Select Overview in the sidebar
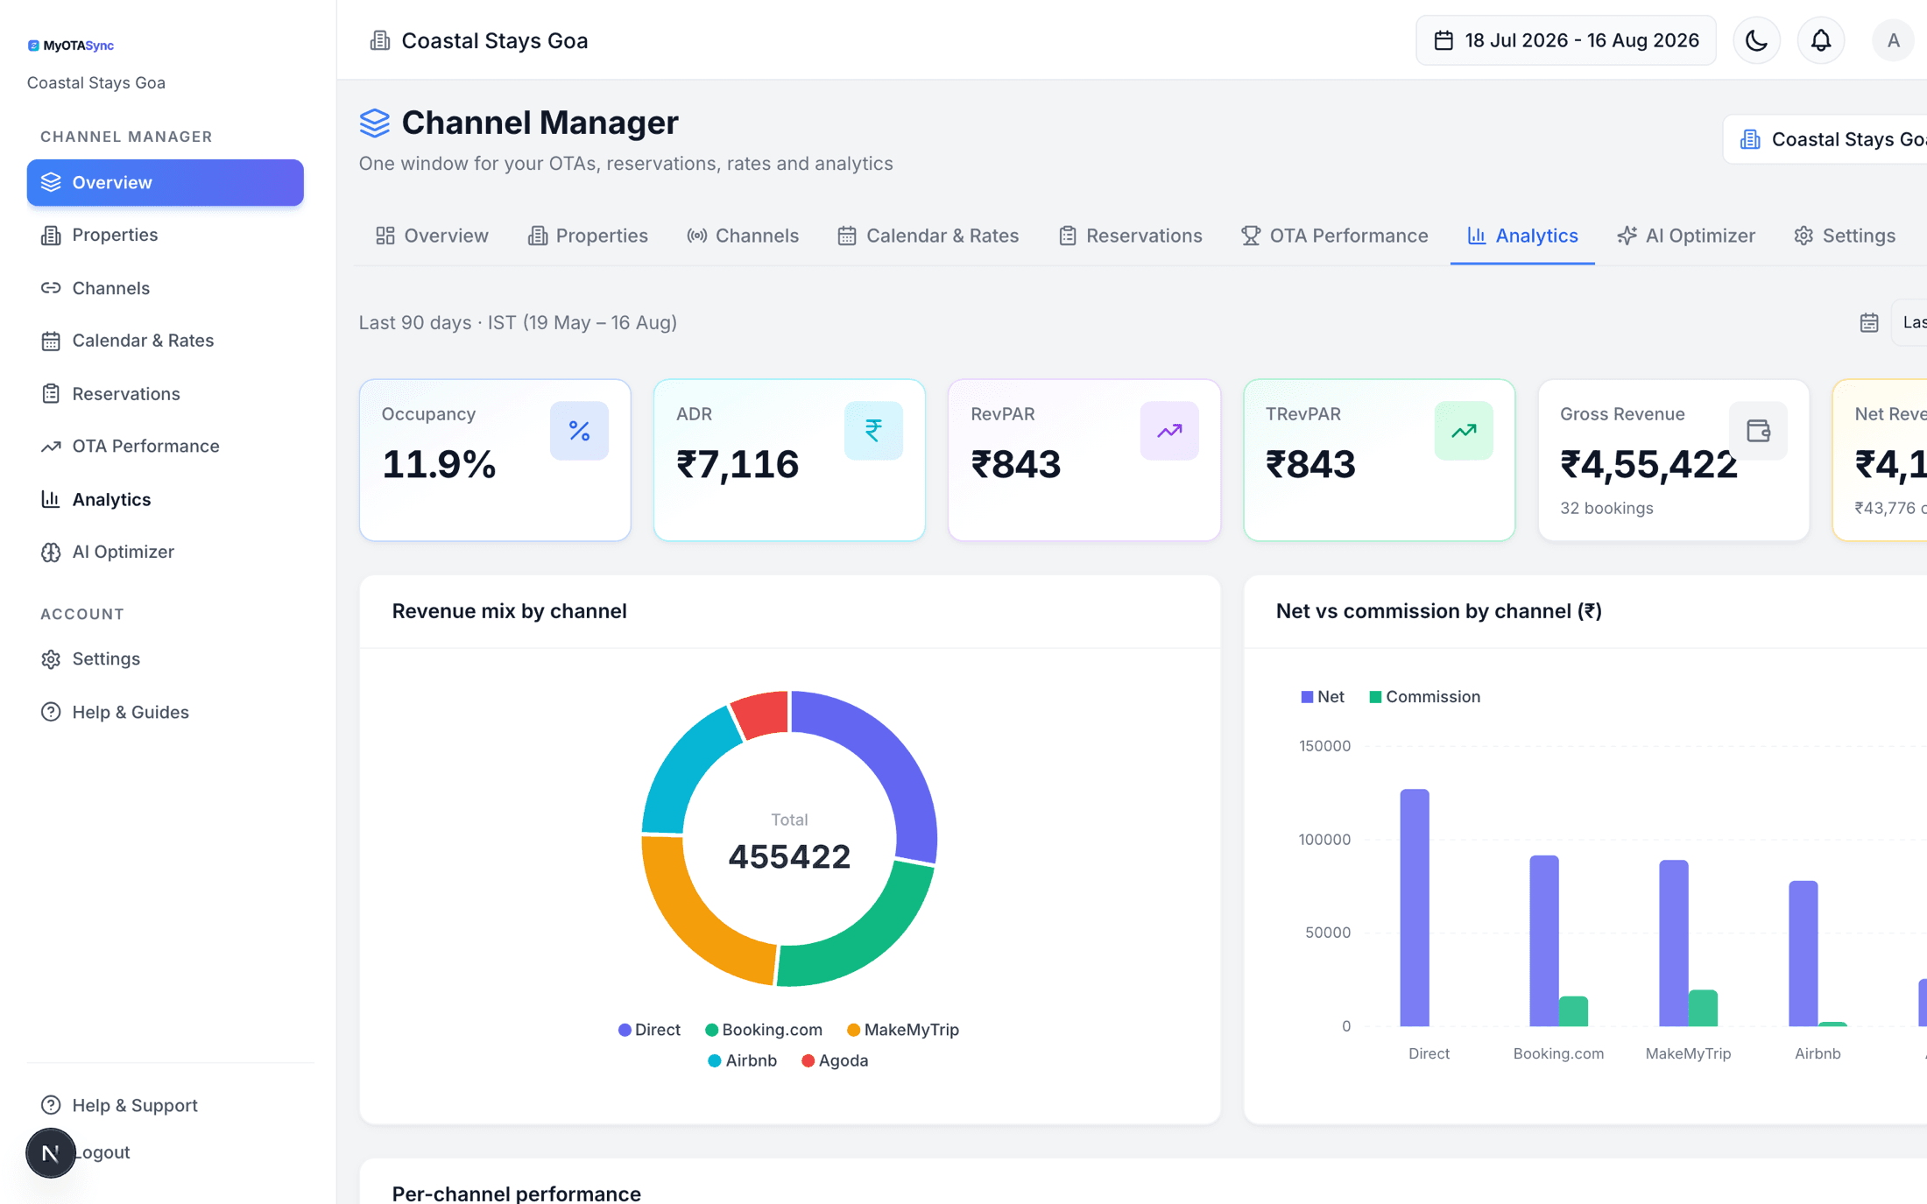The width and height of the screenshot is (1927, 1204). point(166,182)
